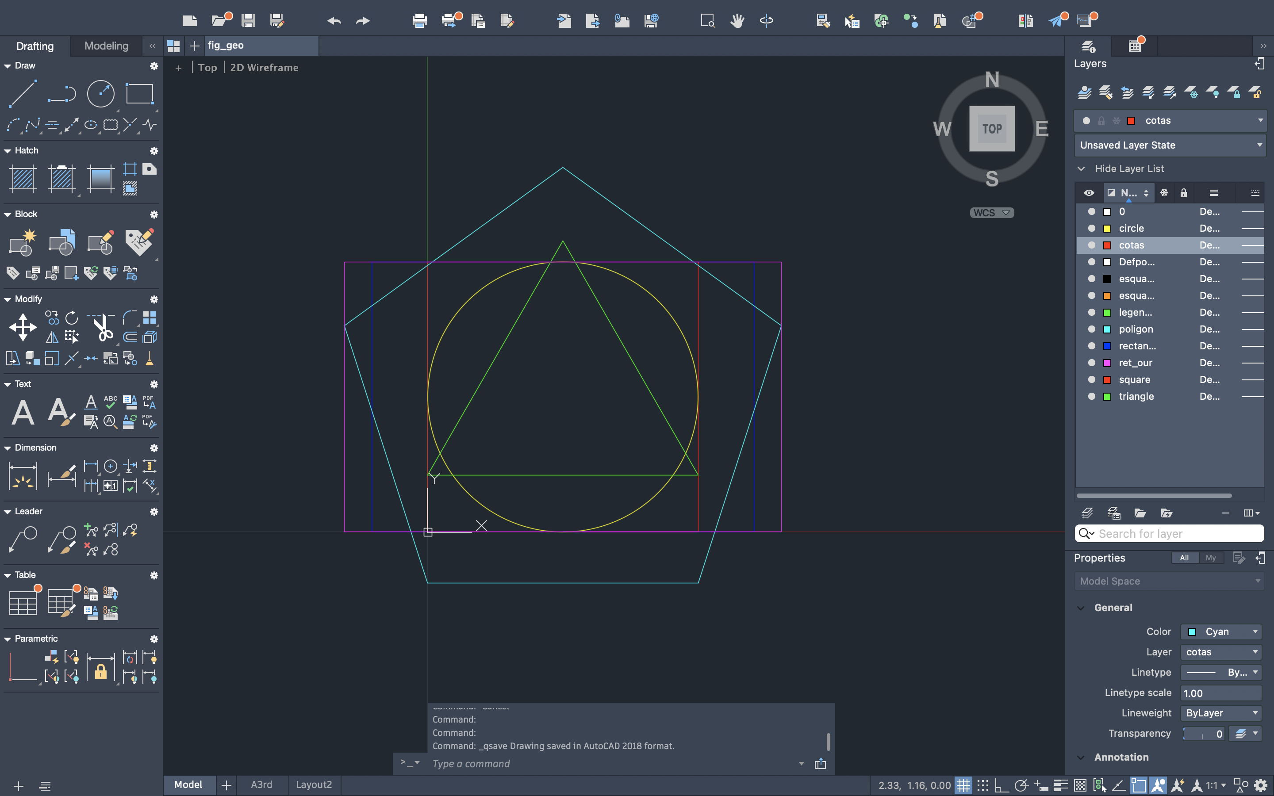Open the current layer cotas dropdown
Image resolution: width=1274 pixels, height=796 pixels.
click(x=1260, y=121)
